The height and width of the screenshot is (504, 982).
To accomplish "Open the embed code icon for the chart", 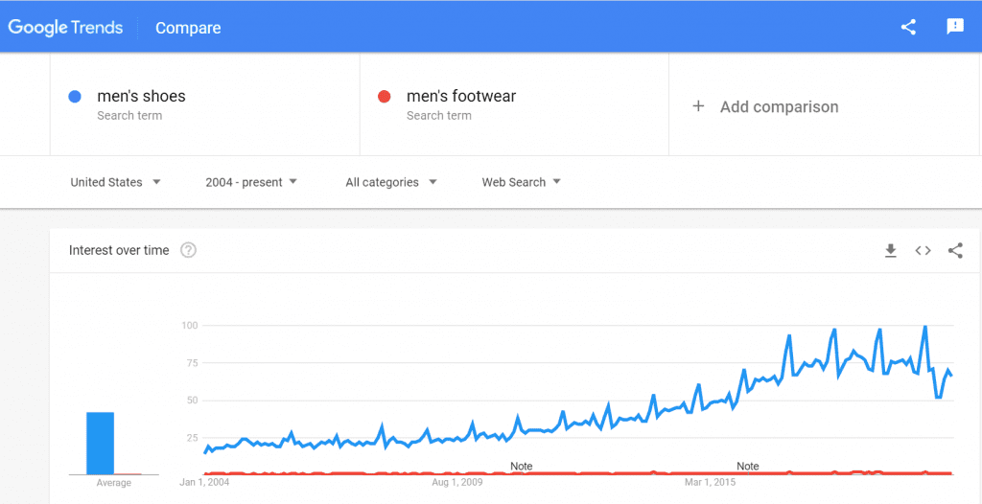I will point(923,250).
